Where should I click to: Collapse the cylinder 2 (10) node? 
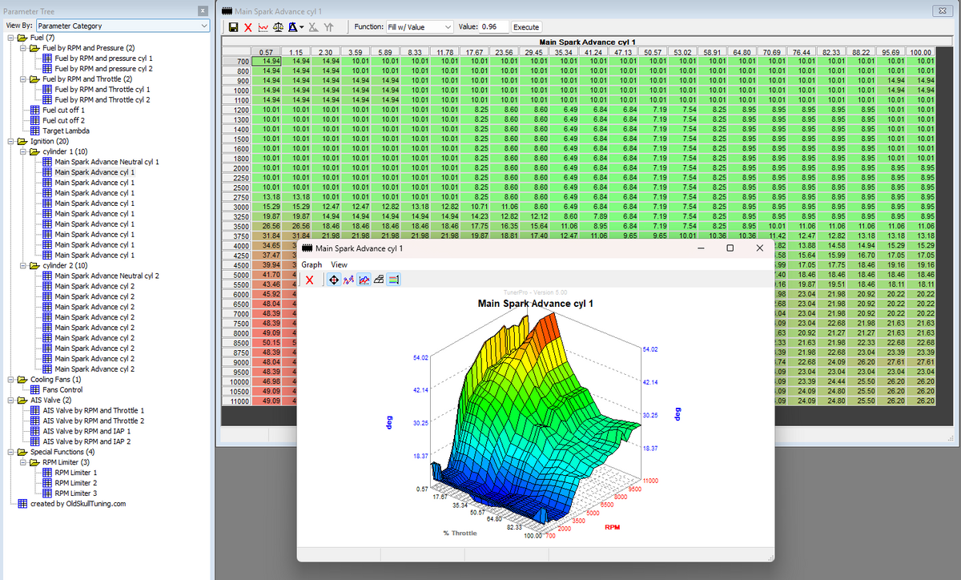[22, 265]
